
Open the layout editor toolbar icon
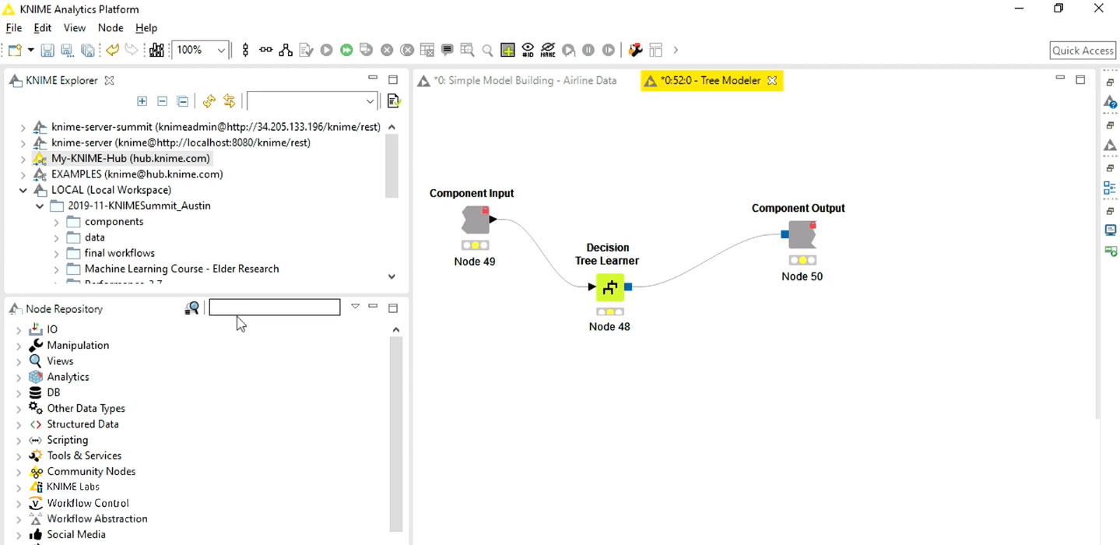[x=655, y=50]
